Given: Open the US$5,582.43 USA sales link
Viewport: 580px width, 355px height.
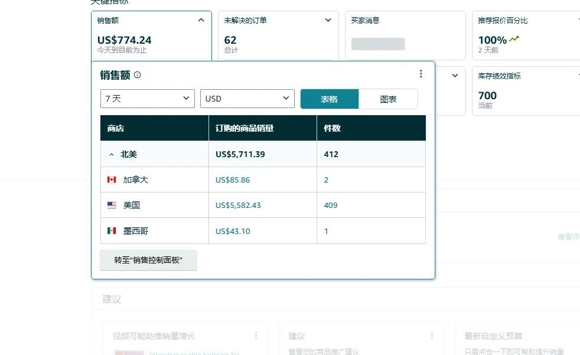Looking at the screenshot, I should (238, 205).
